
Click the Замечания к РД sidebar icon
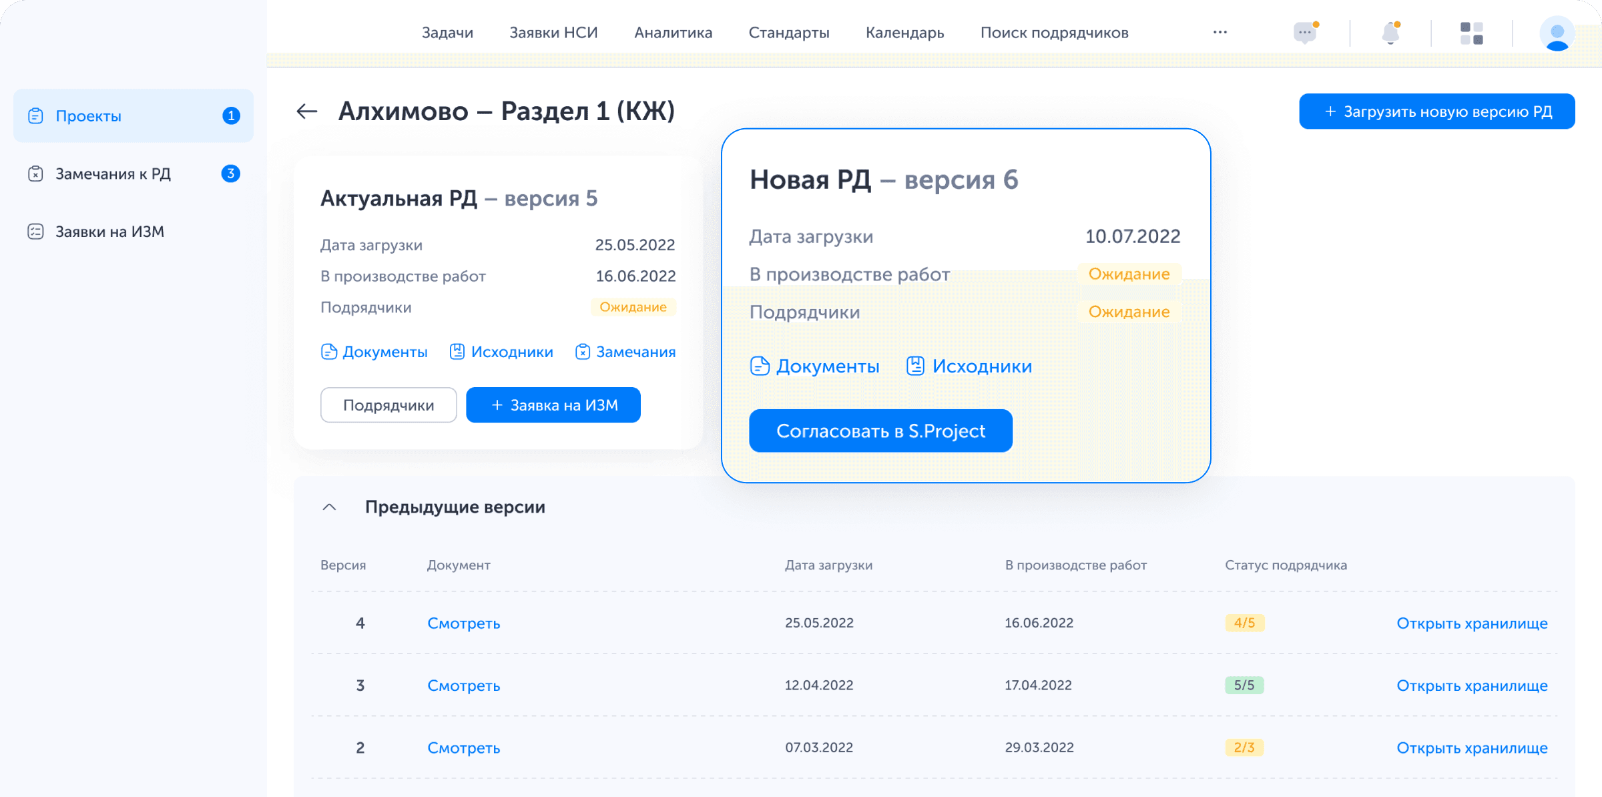click(36, 174)
